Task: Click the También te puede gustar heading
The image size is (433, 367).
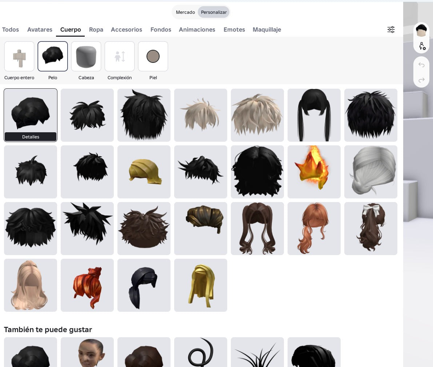Action: 48,330
